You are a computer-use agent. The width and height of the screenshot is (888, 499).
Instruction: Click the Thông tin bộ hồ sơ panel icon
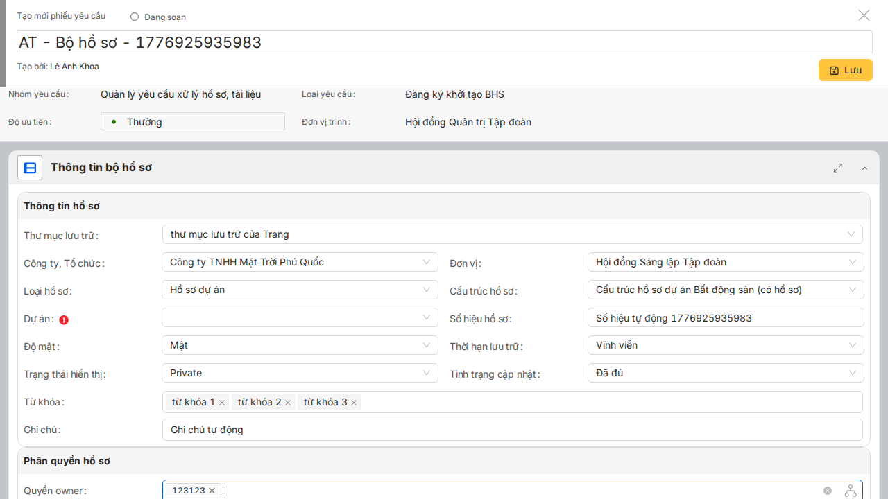[x=30, y=168]
